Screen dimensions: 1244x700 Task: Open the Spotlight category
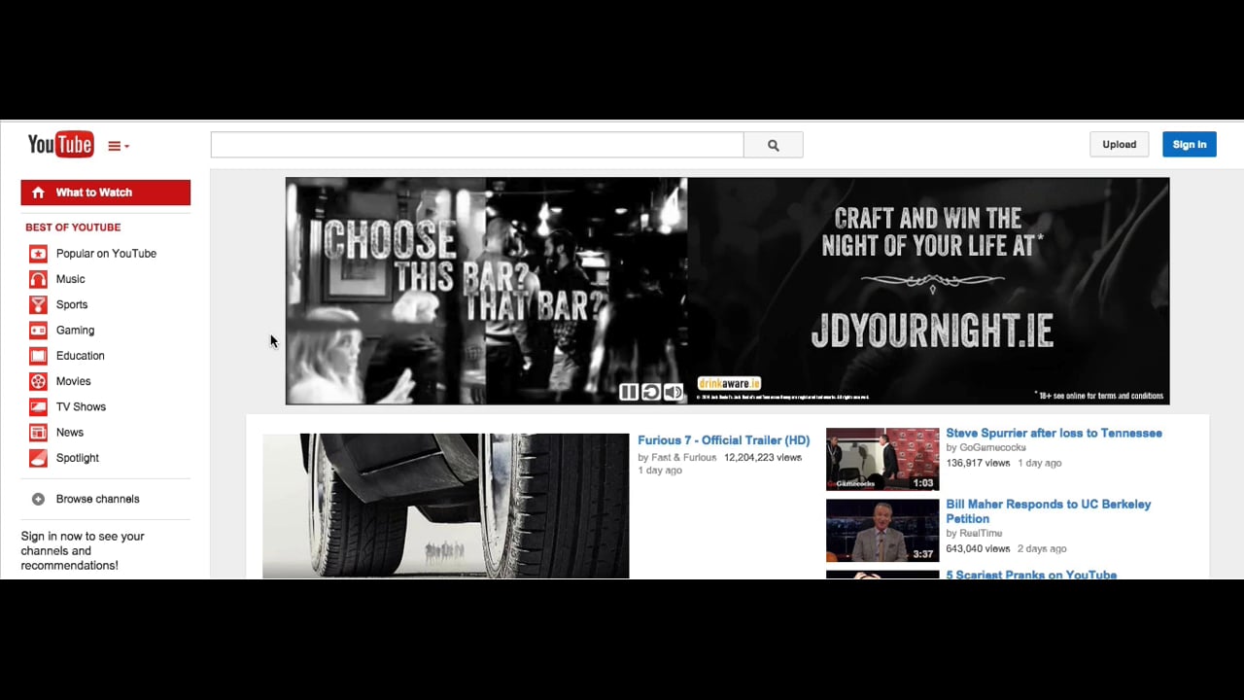coord(78,458)
